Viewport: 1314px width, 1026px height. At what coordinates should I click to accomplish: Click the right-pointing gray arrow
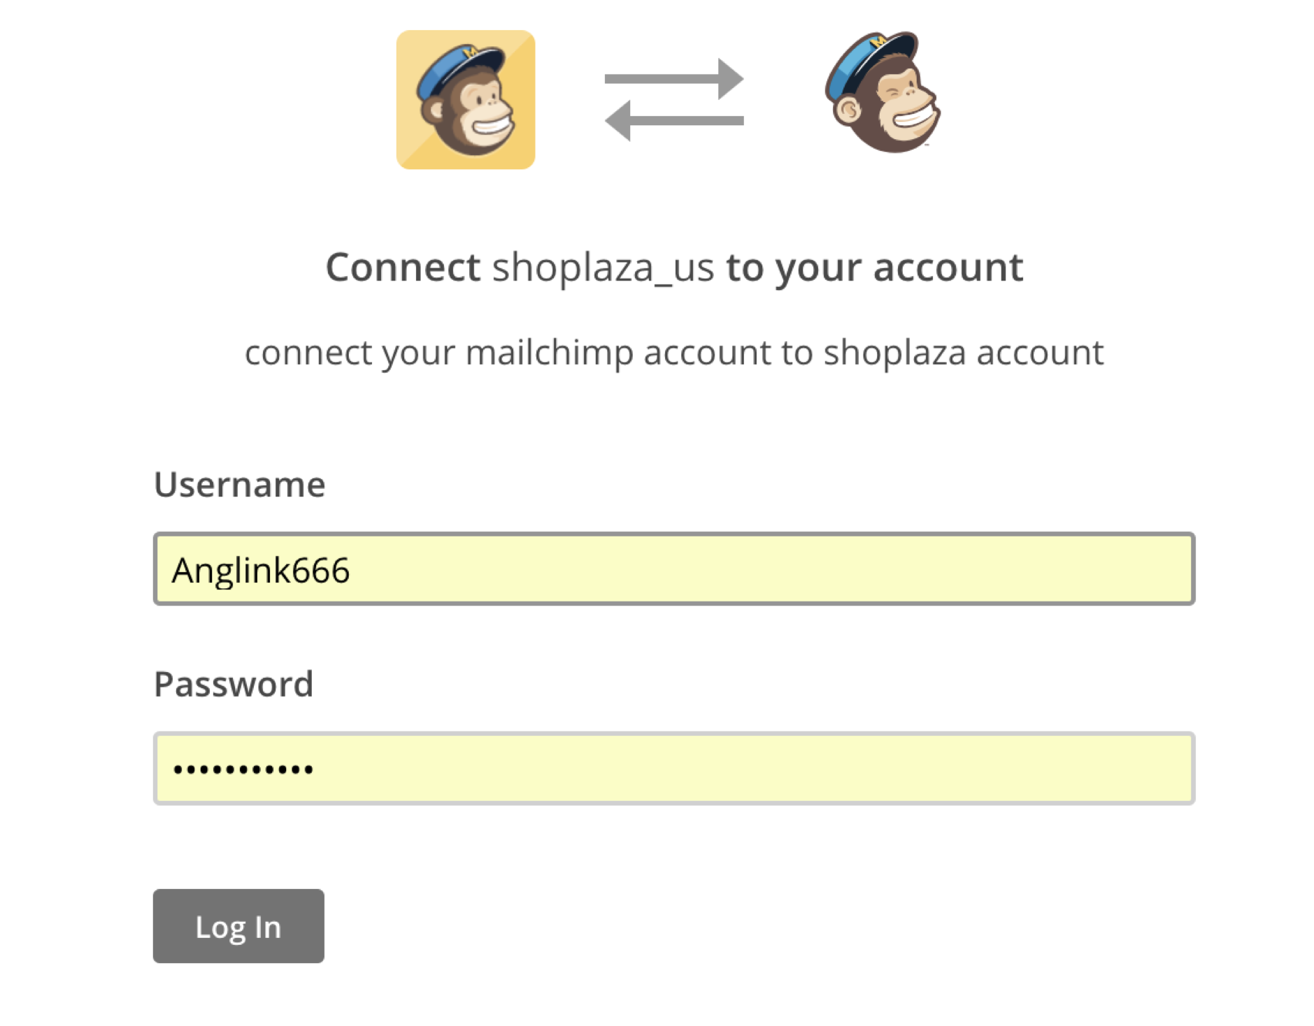(x=674, y=78)
